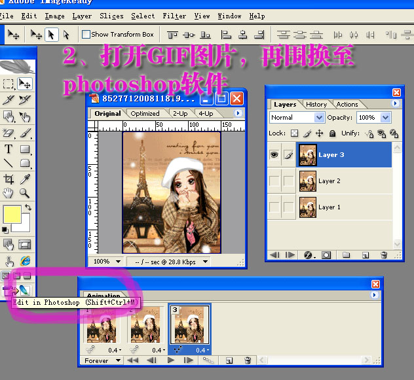Select the Hand tool

[9, 194]
